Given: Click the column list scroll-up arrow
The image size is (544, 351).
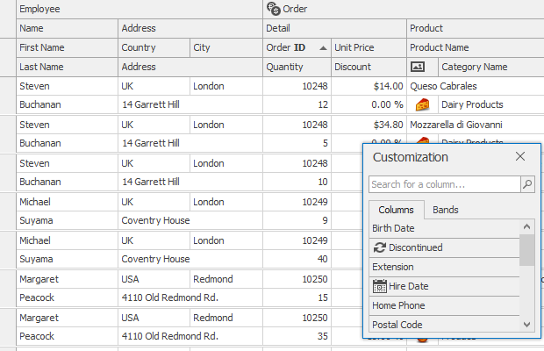Looking at the screenshot, I should pos(526,226).
